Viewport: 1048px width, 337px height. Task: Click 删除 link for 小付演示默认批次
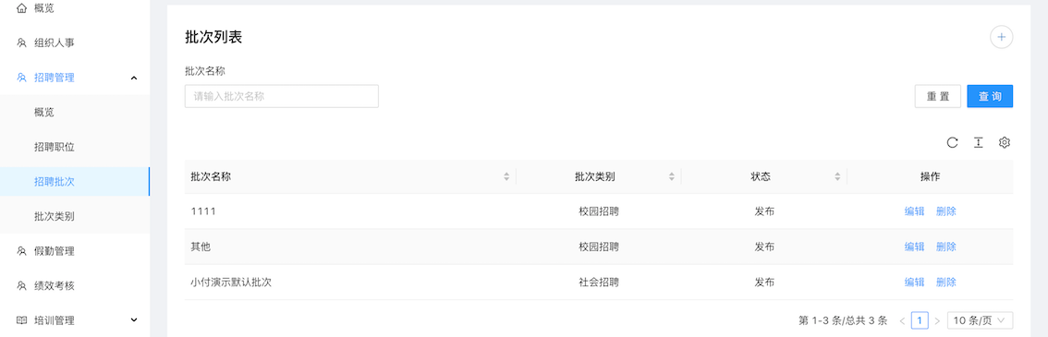(945, 283)
